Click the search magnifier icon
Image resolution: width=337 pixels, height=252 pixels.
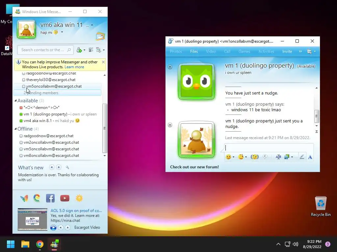69,50
